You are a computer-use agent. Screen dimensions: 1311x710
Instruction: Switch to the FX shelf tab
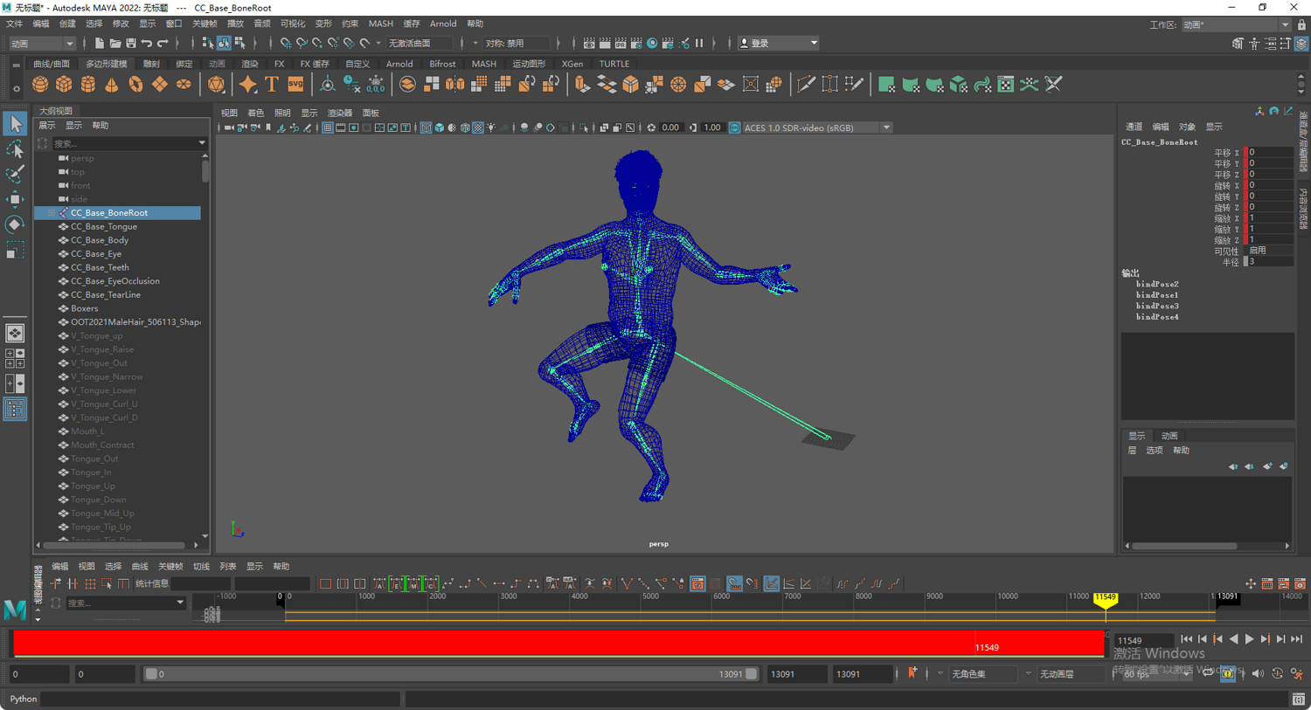(279, 64)
